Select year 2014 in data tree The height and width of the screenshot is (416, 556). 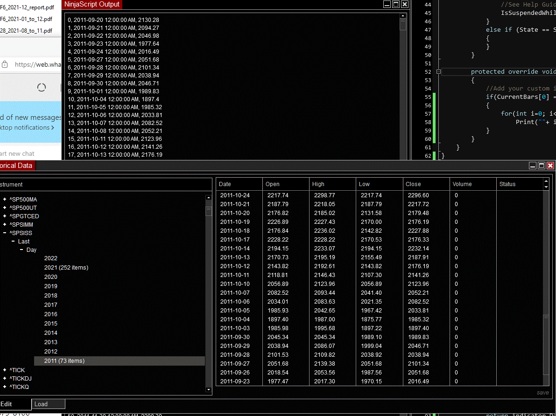51,333
